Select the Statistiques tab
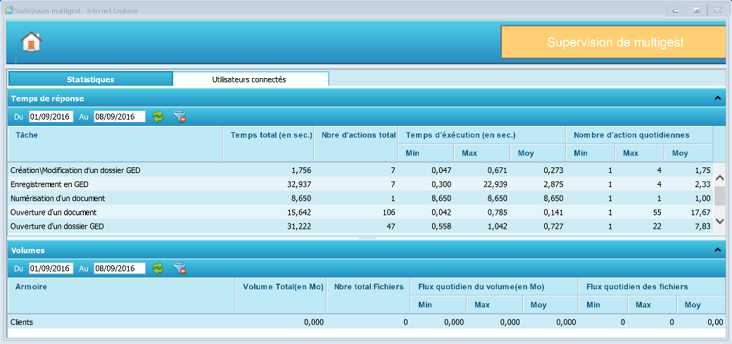Image resolution: width=732 pixels, height=344 pixels. (90, 79)
